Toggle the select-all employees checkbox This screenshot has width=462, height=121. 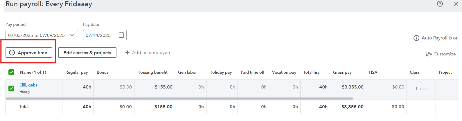(x=11, y=72)
